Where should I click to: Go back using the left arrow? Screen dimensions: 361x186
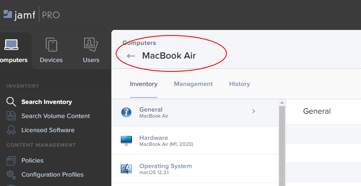click(131, 56)
